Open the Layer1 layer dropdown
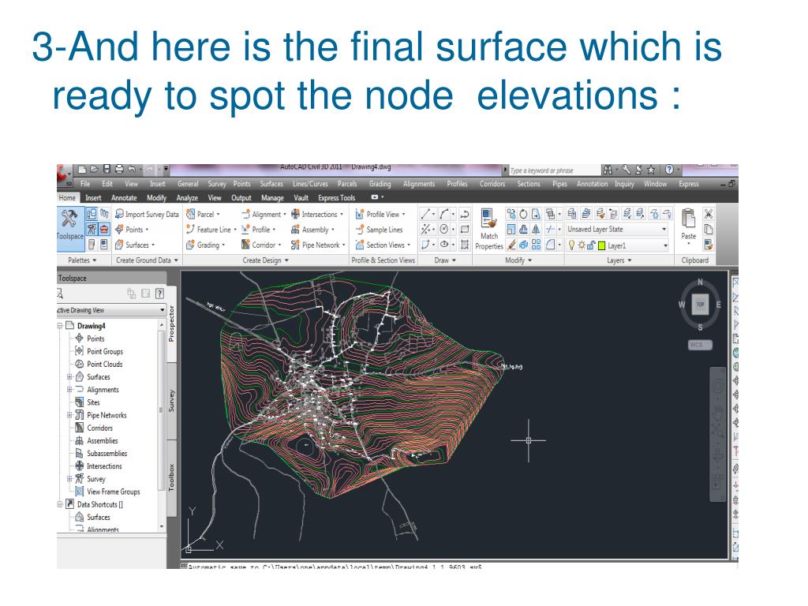808x606 pixels. point(617,246)
